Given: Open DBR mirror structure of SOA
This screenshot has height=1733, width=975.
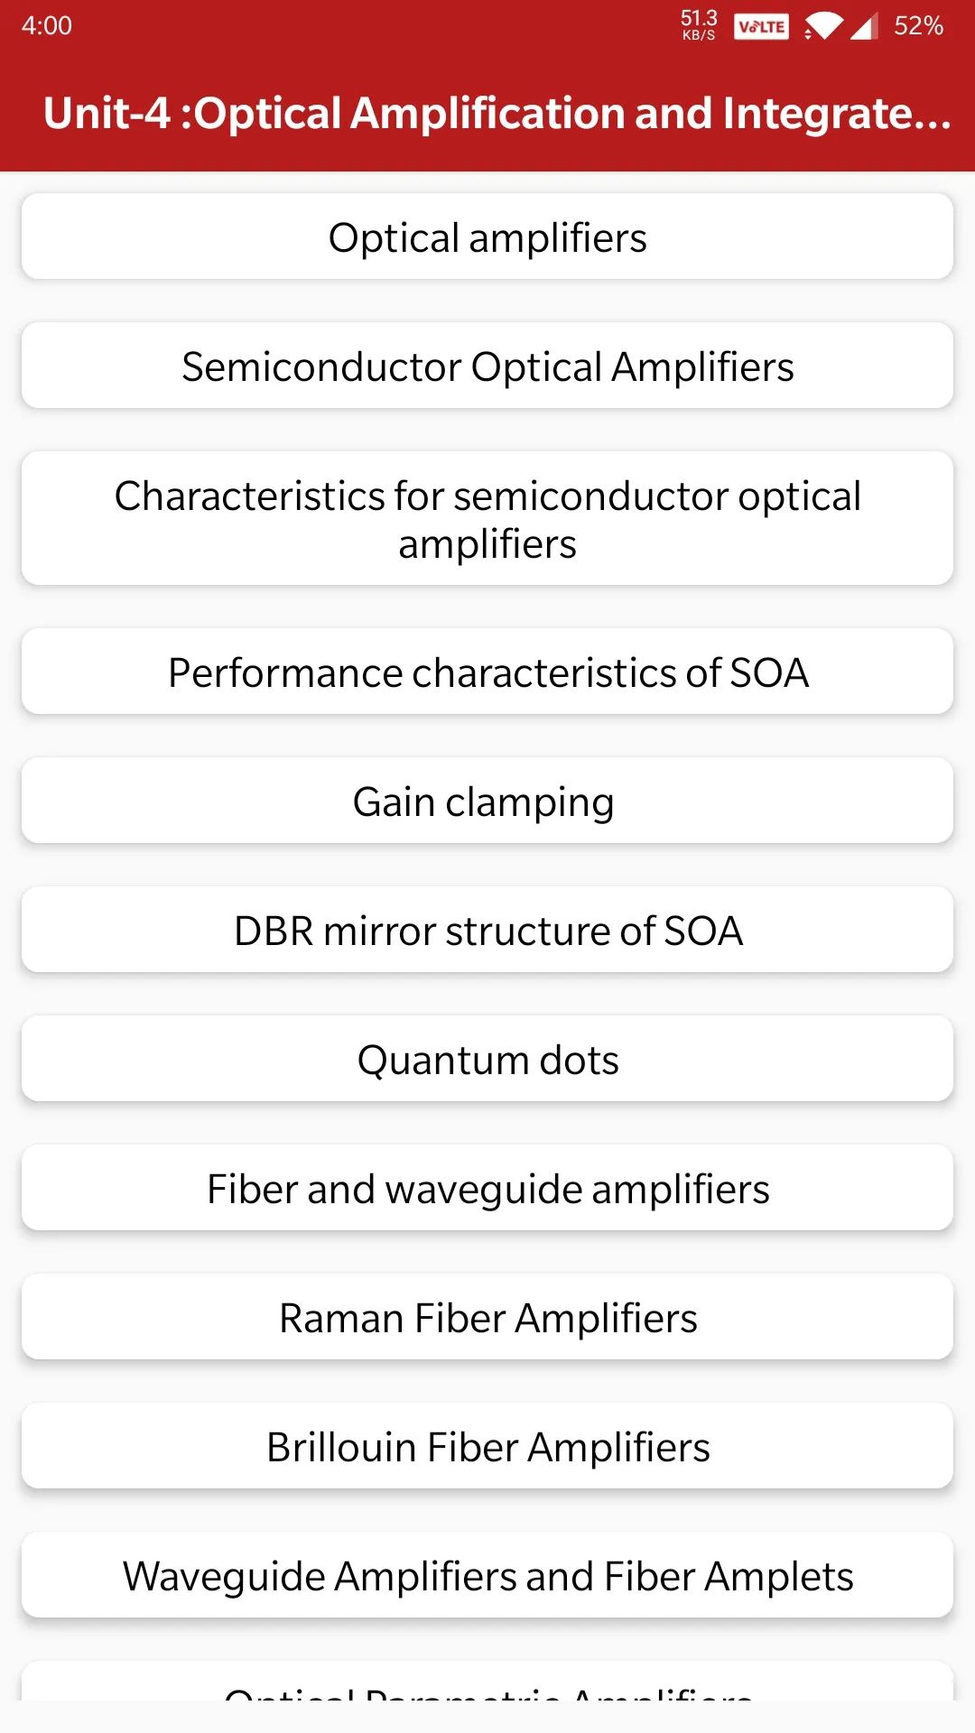Looking at the screenshot, I should pyautogui.click(x=487, y=930).
